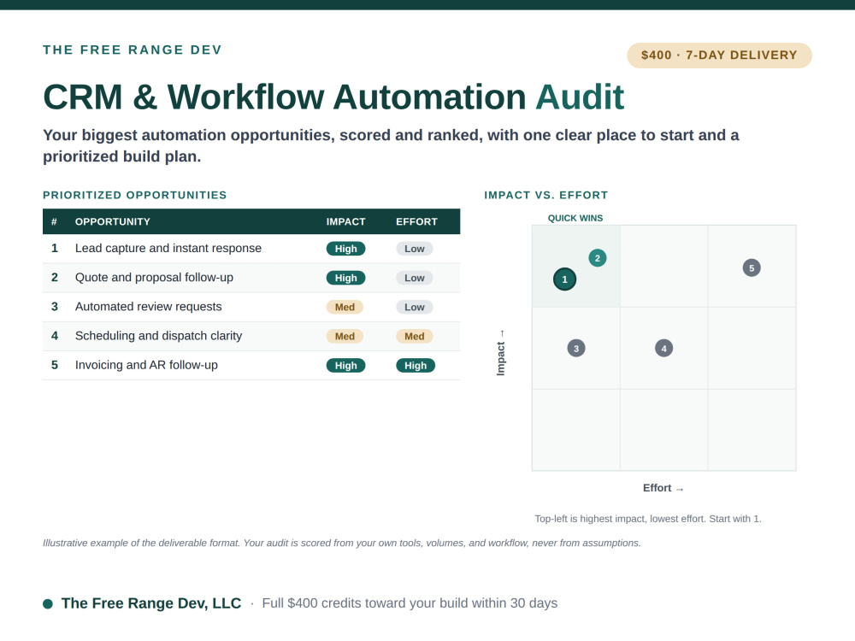Click Low effort pill for Automated review requests

(x=415, y=307)
